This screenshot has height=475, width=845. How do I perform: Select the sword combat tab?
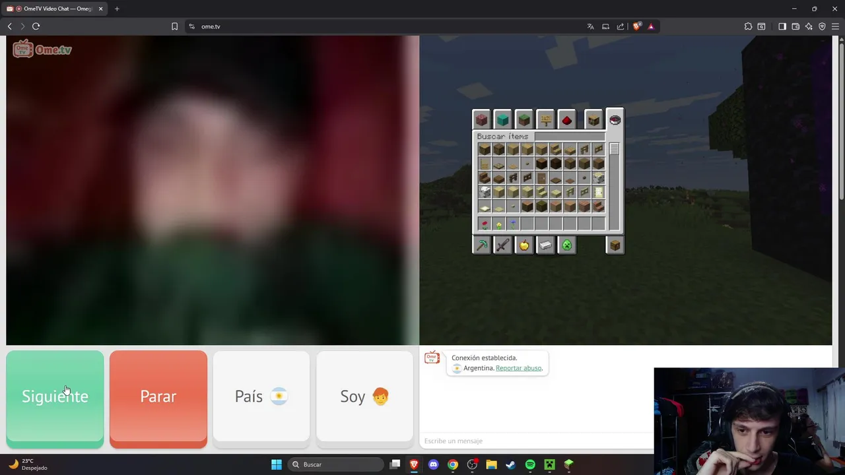[x=502, y=245]
